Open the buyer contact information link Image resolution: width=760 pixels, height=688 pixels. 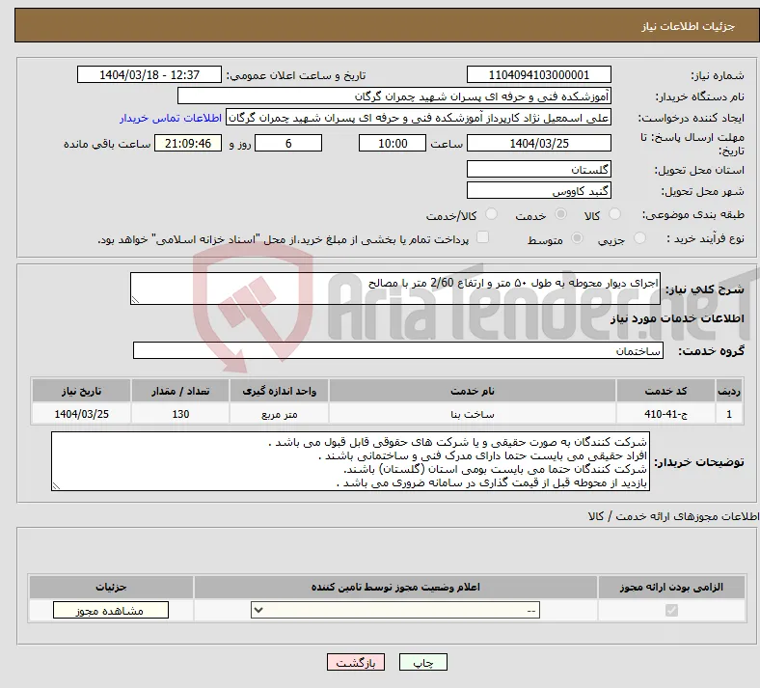point(171,118)
